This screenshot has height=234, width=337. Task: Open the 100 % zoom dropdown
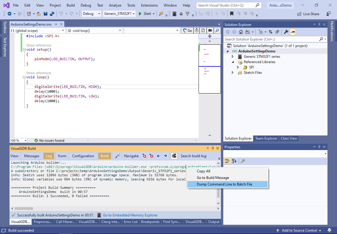pos(18,141)
